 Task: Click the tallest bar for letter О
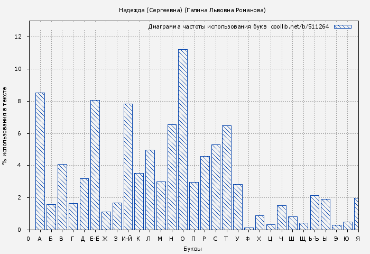(183, 140)
